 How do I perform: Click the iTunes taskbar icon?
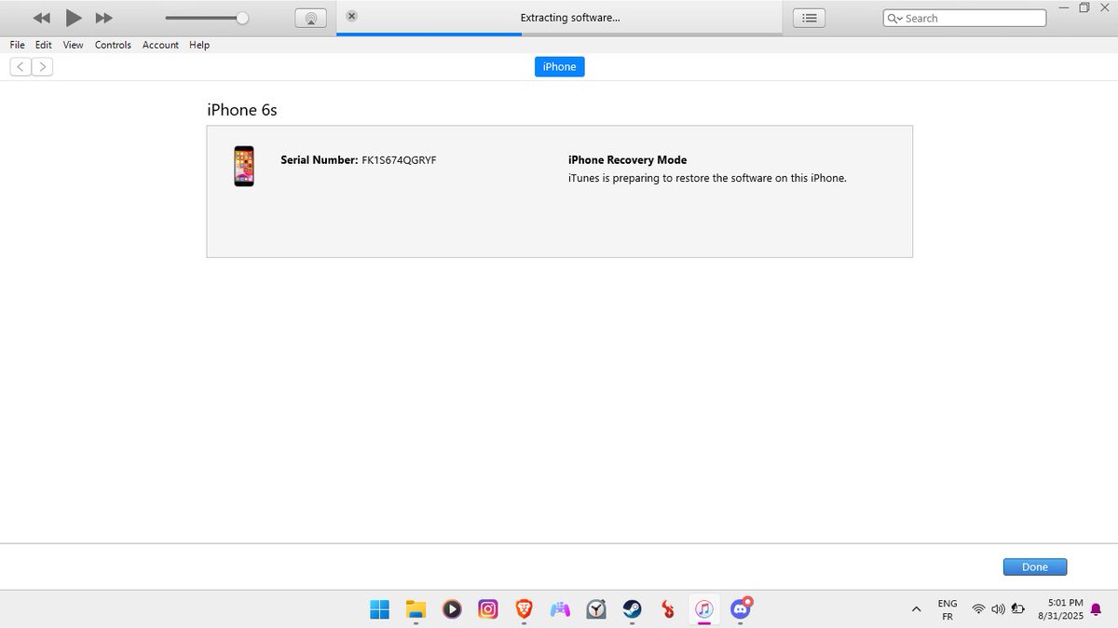click(x=704, y=609)
